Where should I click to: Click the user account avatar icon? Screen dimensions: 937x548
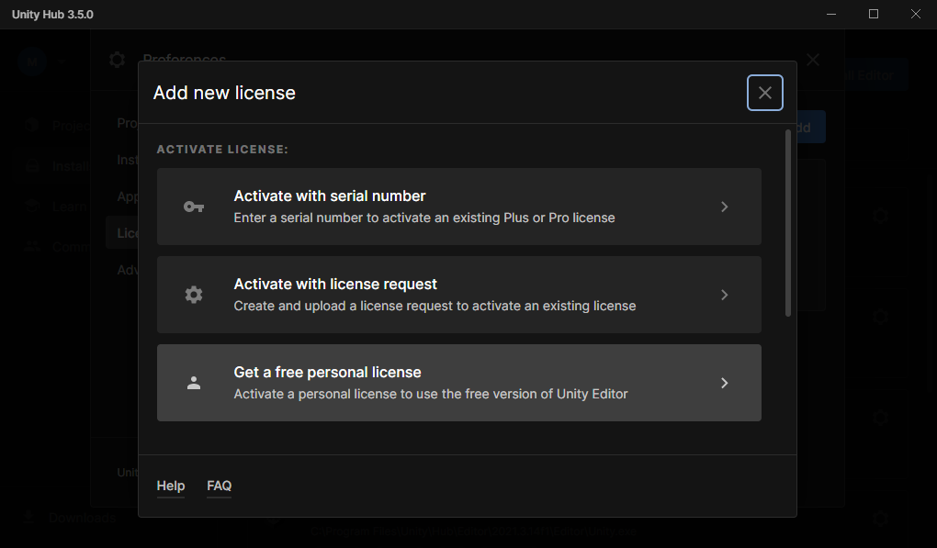click(31, 62)
